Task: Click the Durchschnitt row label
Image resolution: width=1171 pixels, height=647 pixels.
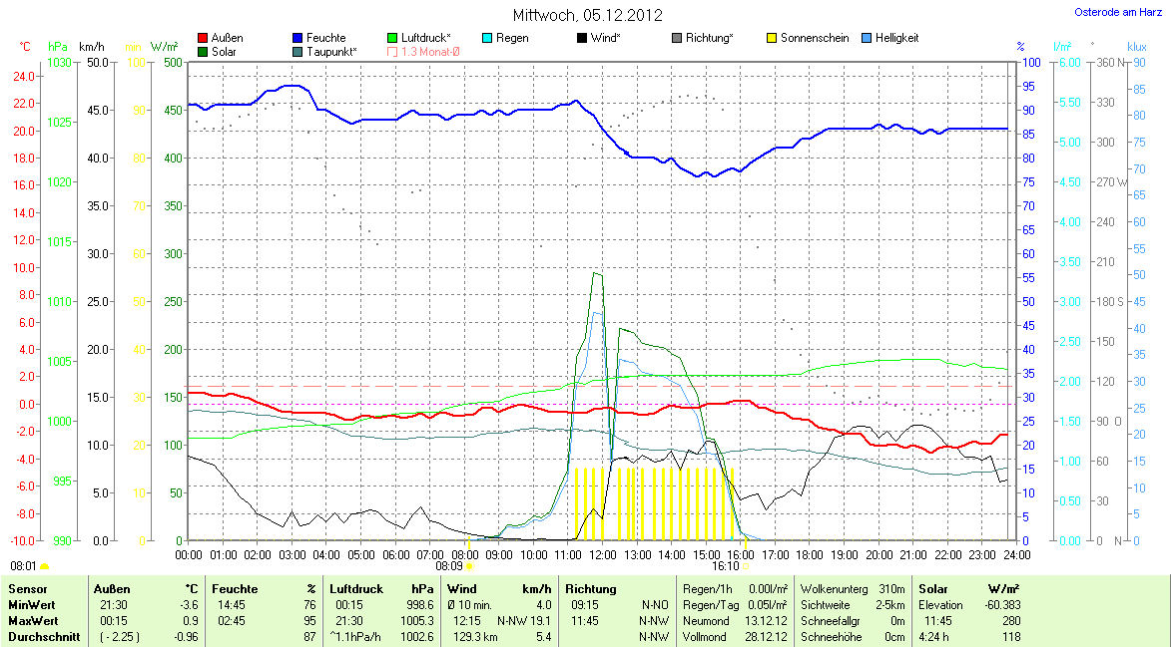Action: pos(44,636)
